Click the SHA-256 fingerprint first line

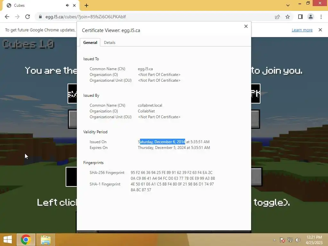[x=172, y=173]
